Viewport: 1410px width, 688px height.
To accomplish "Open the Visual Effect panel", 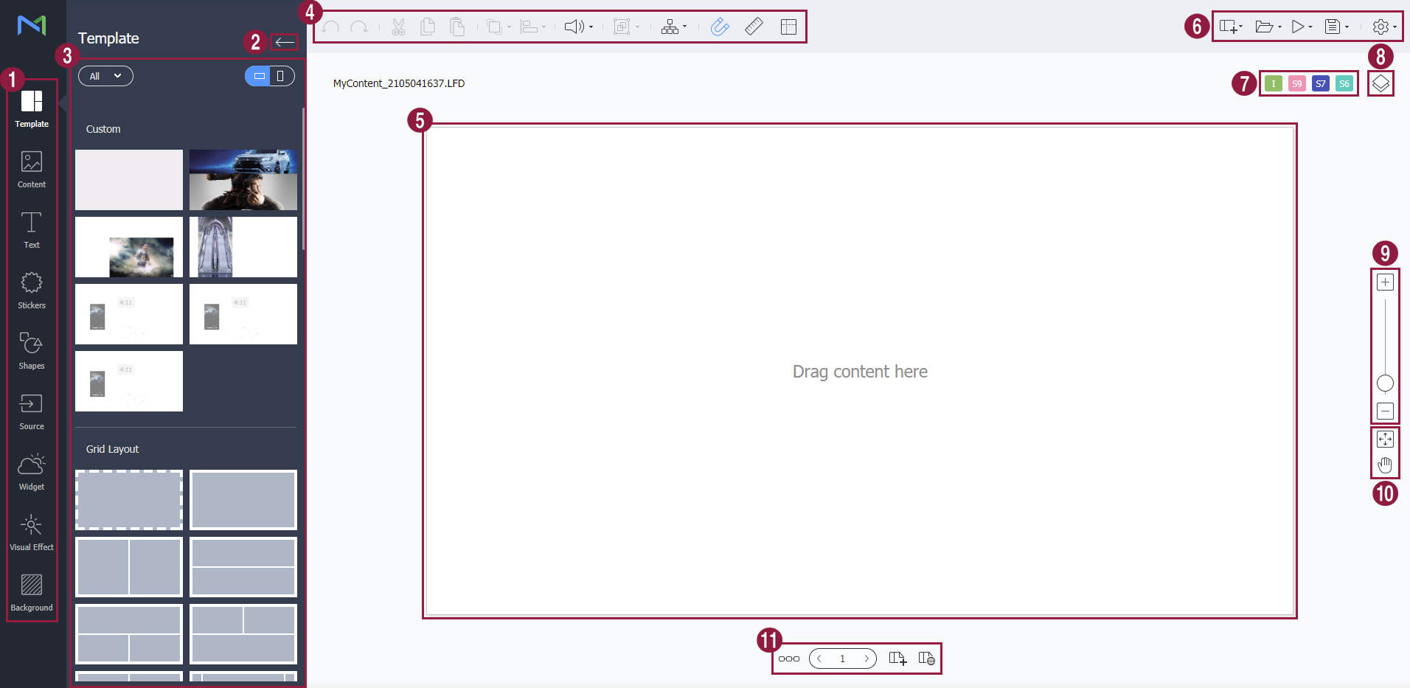I will (32, 532).
